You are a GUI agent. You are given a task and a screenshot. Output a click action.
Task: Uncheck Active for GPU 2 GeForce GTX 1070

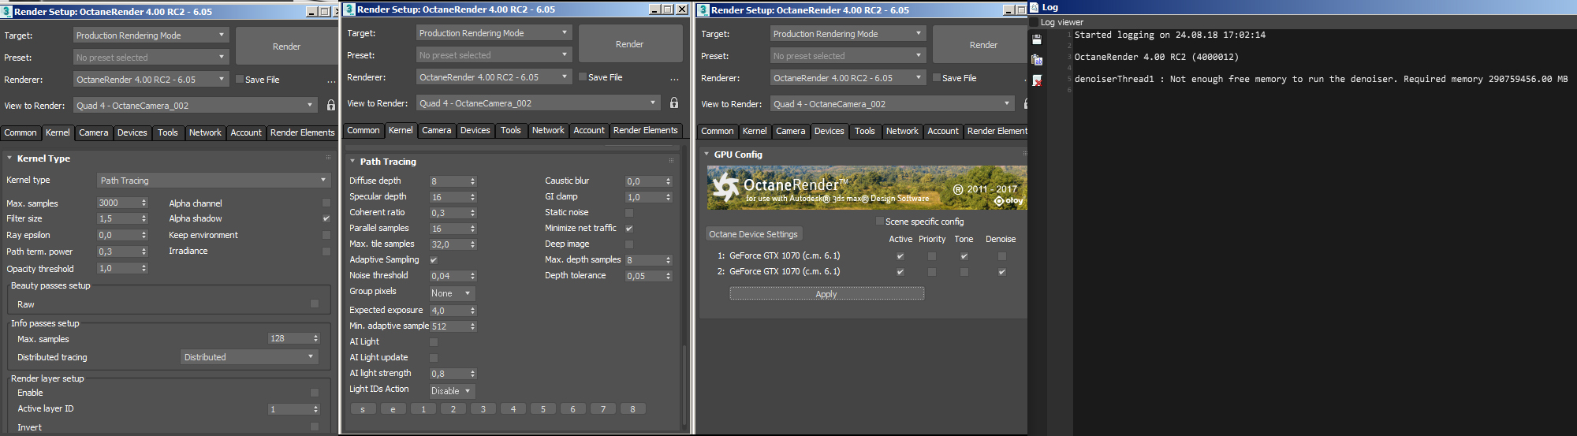point(900,272)
